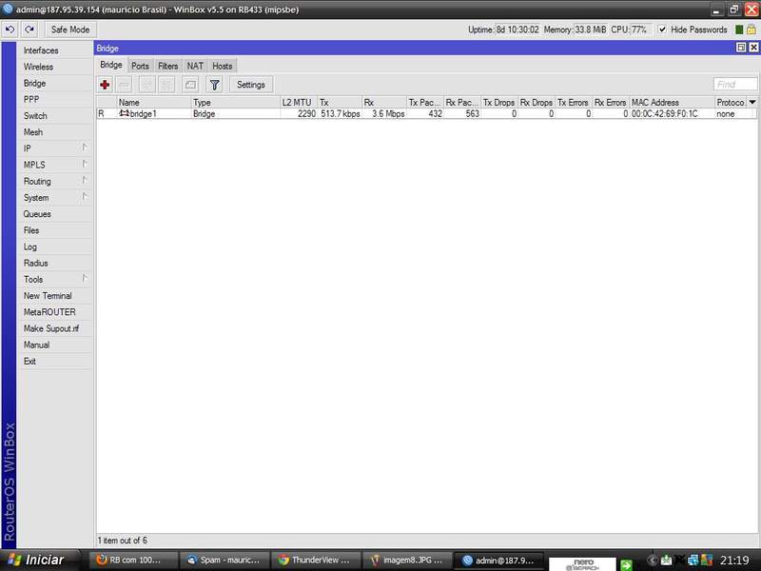The height and width of the screenshot is (571, 761).
Task: Open Switch in sidebar menu
Action: (55, 116)
